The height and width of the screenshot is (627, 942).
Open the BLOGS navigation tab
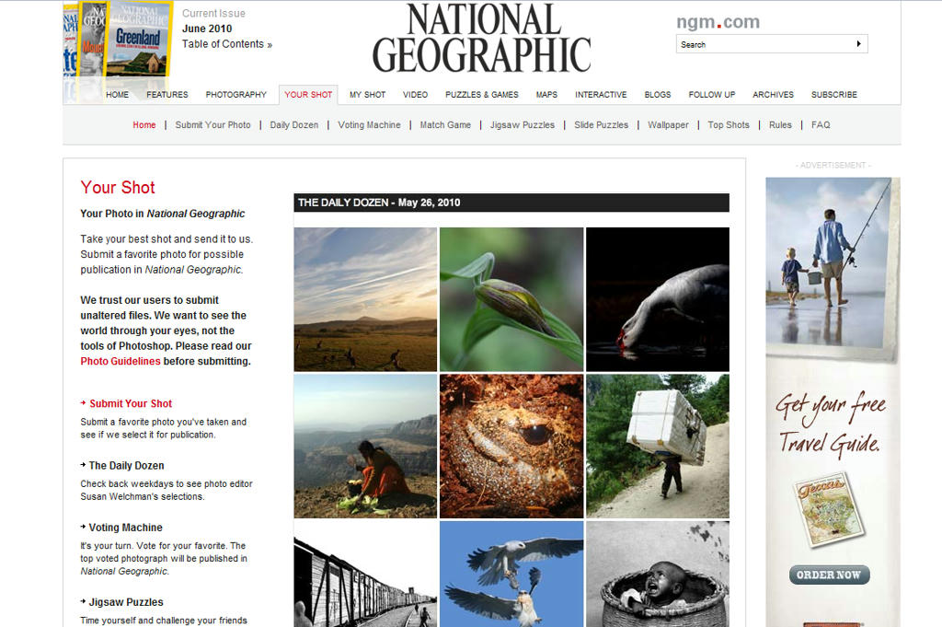coord(658,95)
